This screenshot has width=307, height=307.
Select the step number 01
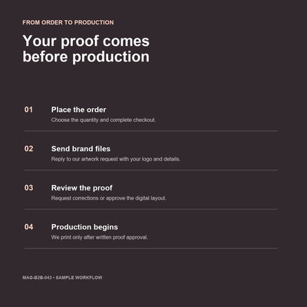click(x=28, y=110)
